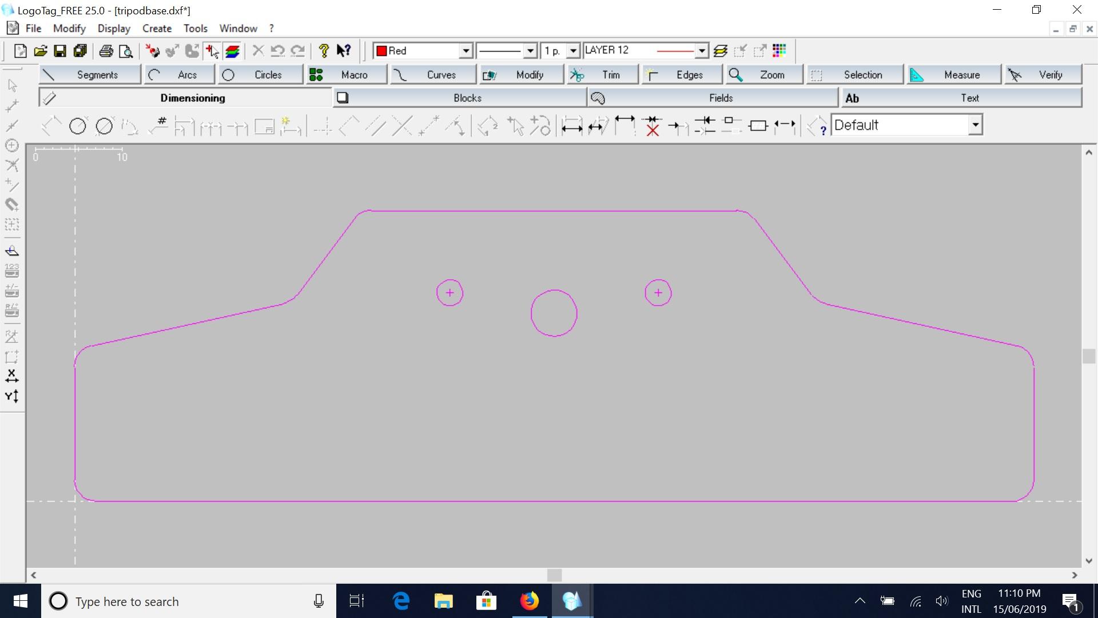Open the layer manager yellow stack icon
The image size is (1098, 618).
[x=721, y=51]
